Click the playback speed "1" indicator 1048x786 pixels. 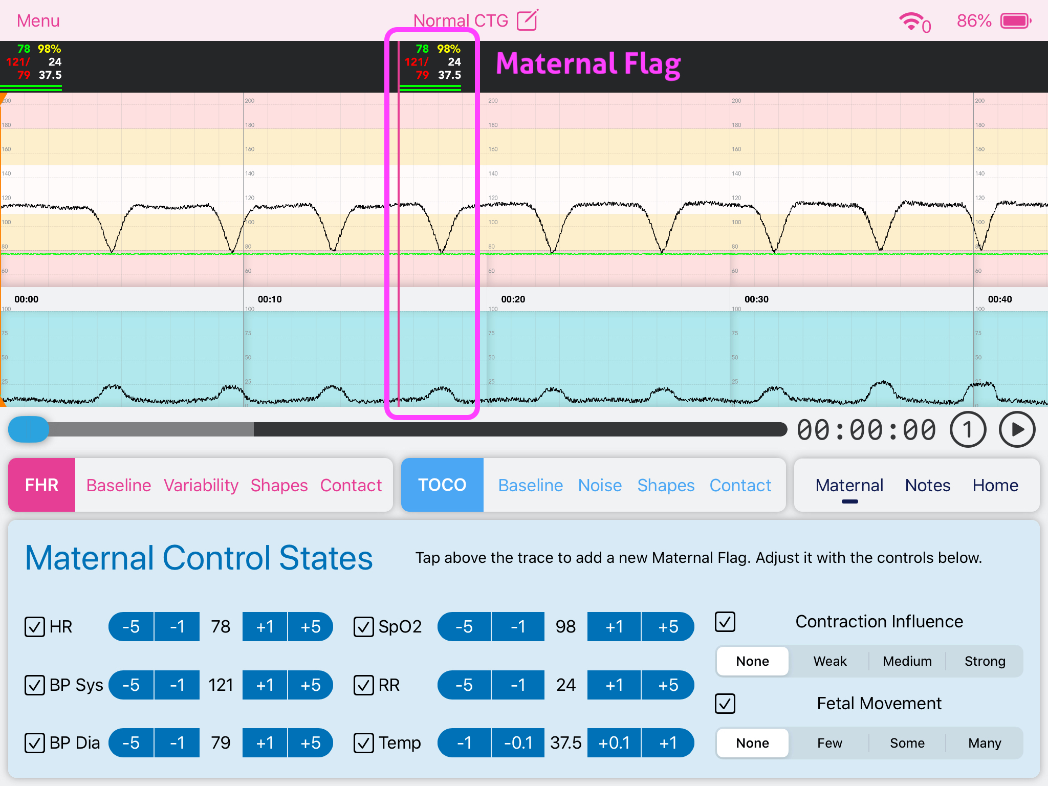[x=968, y=429]
